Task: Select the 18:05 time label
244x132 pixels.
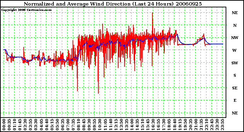Action: pyautogui.click(x=169, y=125)
